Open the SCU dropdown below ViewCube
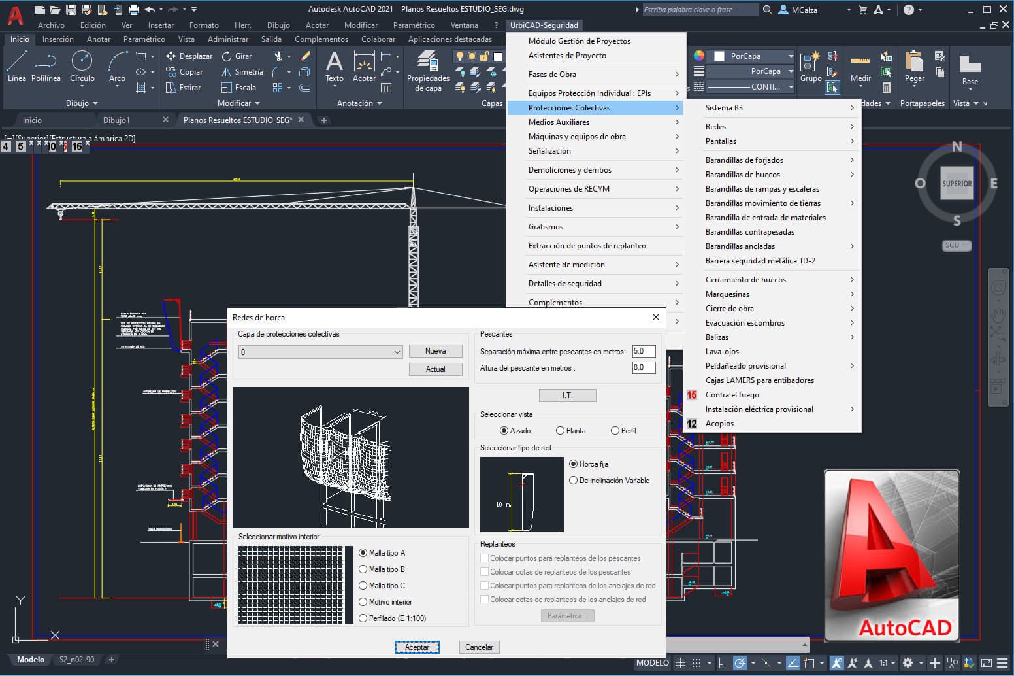The width and height of the screenshot is (1014, 676). (957, 245)
